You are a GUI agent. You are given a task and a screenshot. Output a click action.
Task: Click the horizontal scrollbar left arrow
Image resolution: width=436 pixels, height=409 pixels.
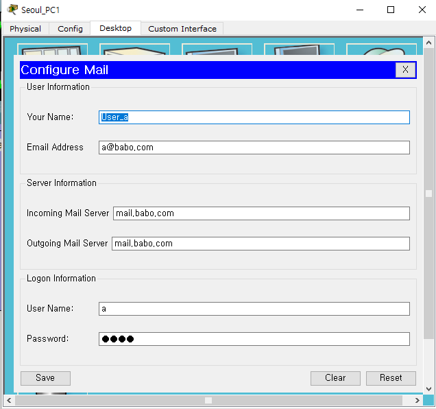pyautogui.click(x=9, y=400)
